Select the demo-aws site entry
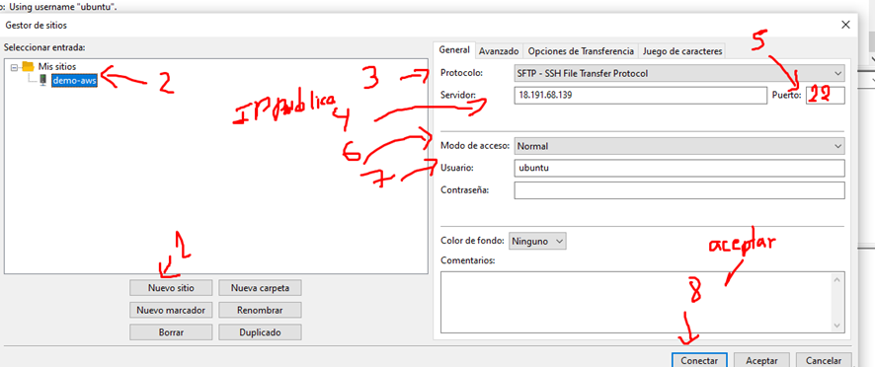 74,80
